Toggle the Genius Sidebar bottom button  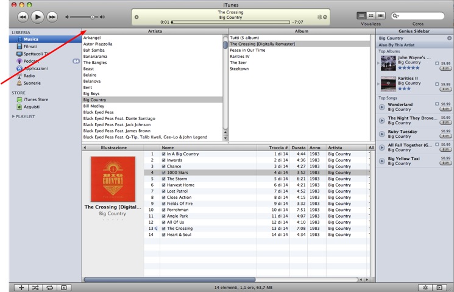[x=439, y=288]
